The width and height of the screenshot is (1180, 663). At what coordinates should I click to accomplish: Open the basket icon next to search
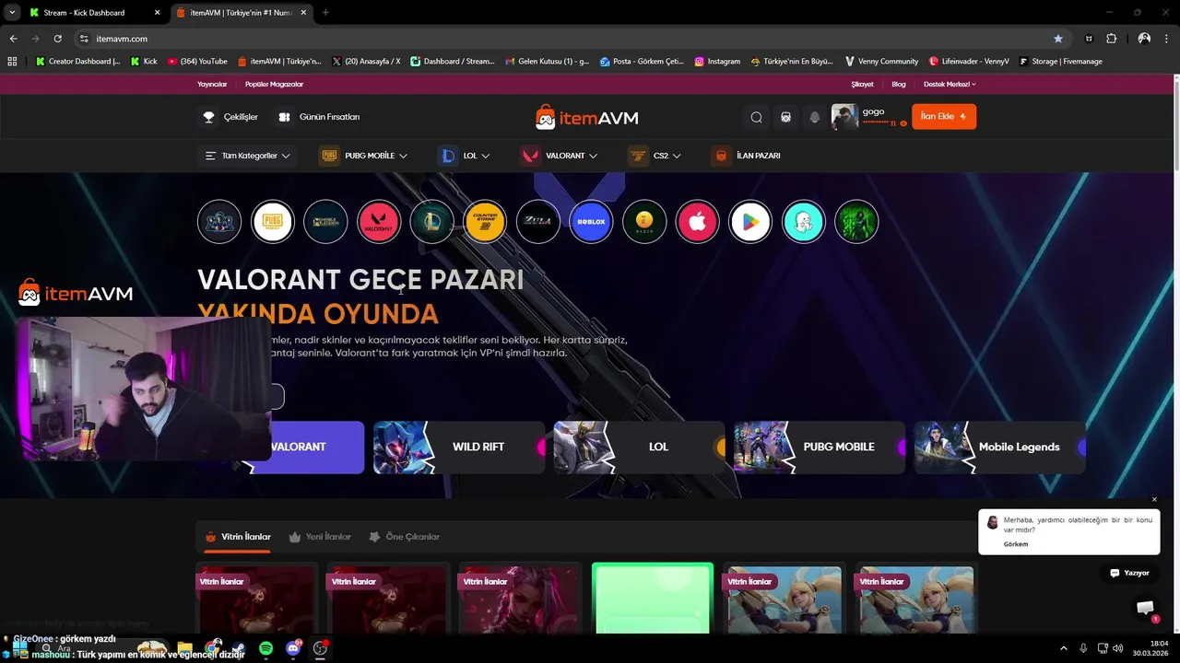click(785, 117)
